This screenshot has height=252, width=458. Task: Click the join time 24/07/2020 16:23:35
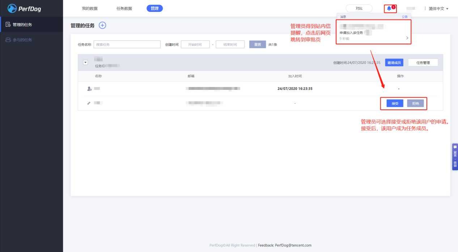click(x=295, y=88)
